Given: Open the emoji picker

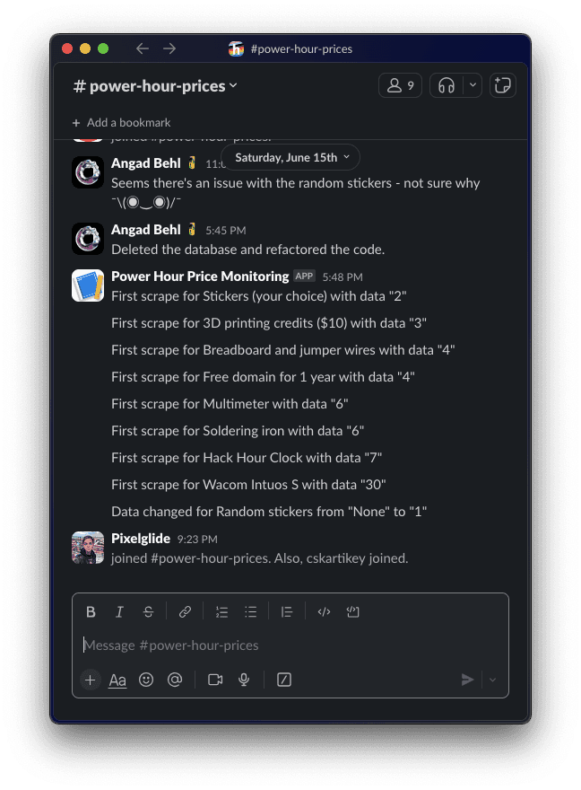Looking at the screenshot, I should [146, 680].
